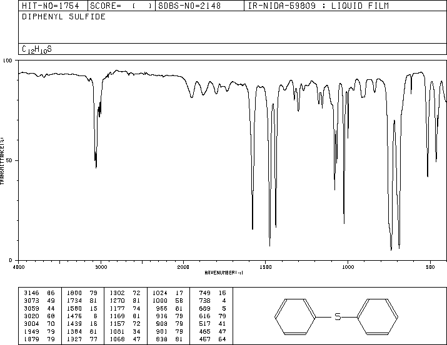Pick the 1081 value in the peak list
Viewport: 447px width, 345px height.
click(x=117, y=332)
